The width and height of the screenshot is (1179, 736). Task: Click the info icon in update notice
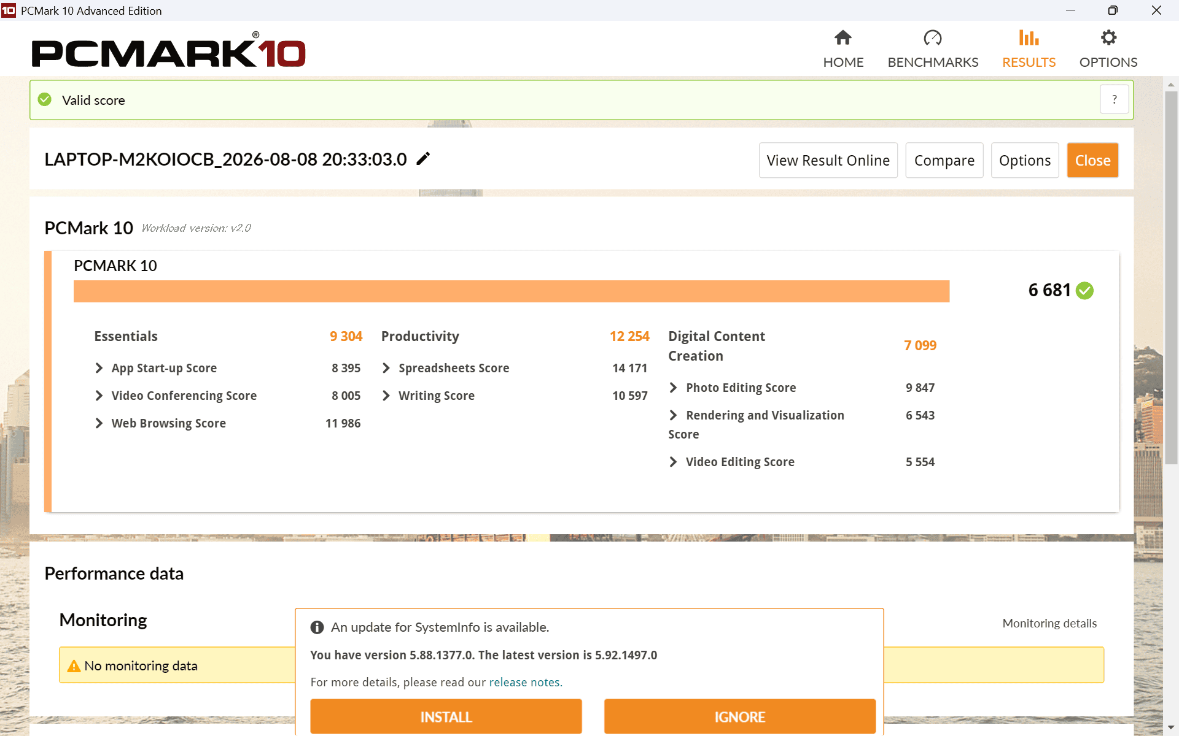click(x=317, y=627)
